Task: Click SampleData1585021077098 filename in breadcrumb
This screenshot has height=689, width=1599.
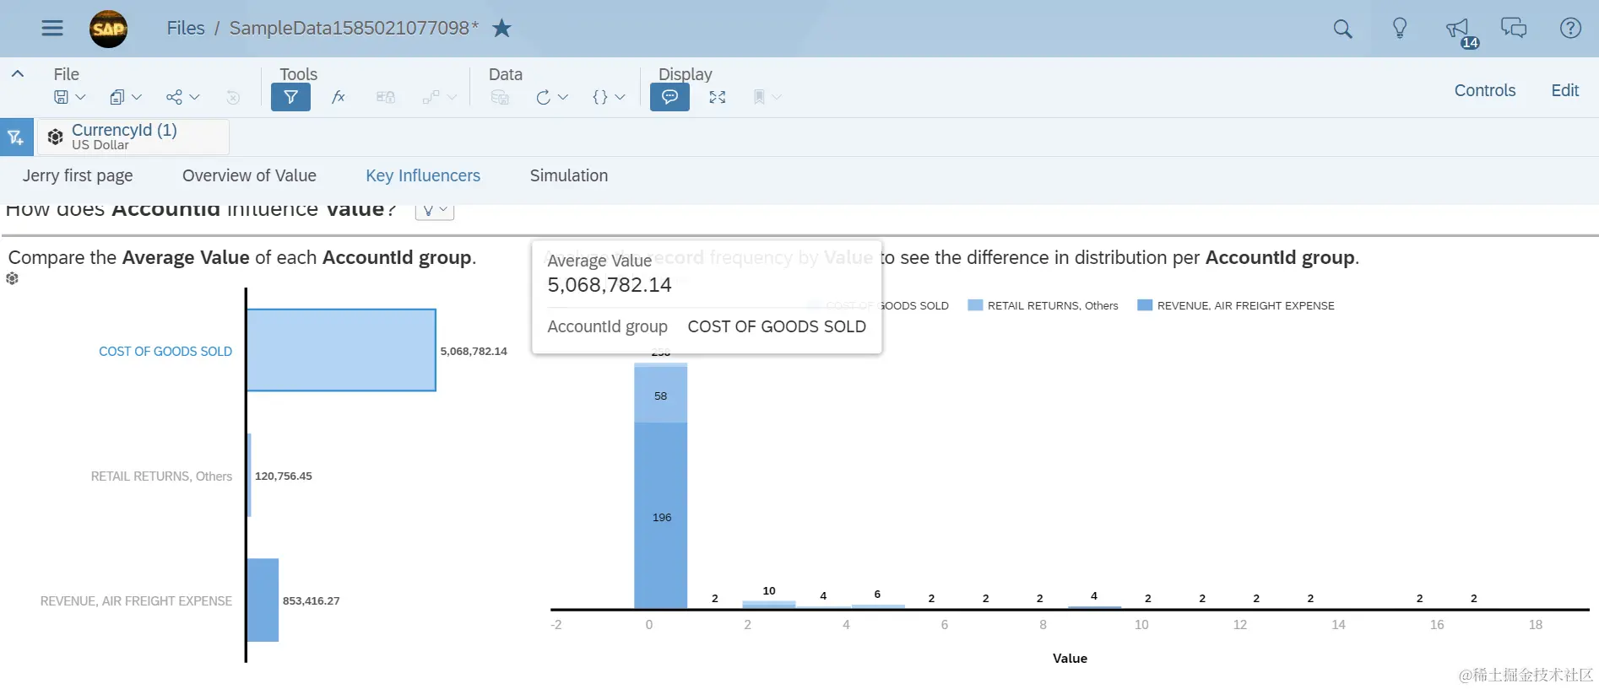Action: 354,28
